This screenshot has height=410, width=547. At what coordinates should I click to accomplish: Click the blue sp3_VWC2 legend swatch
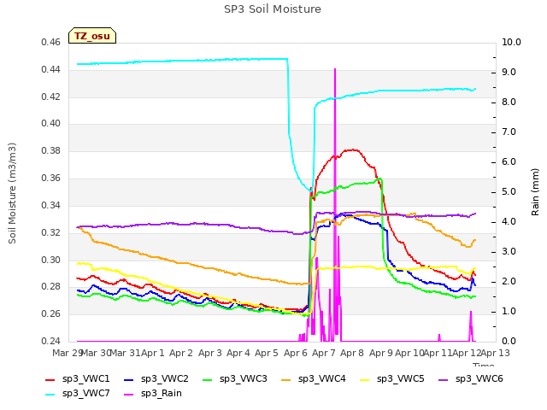click(x=129, y=380)
